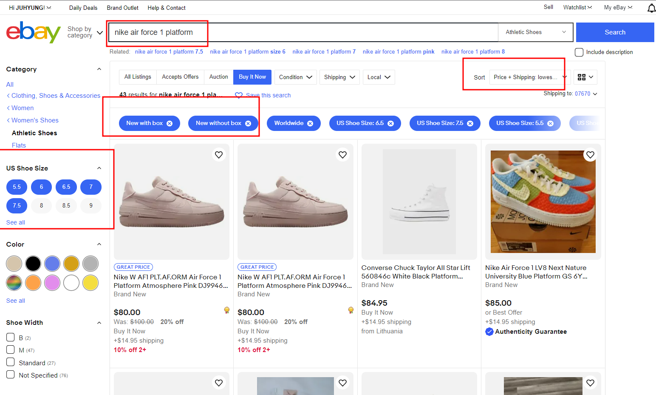Screen dimensions: 656x395
Task: Click See all under Color
Action: point(16,301)
